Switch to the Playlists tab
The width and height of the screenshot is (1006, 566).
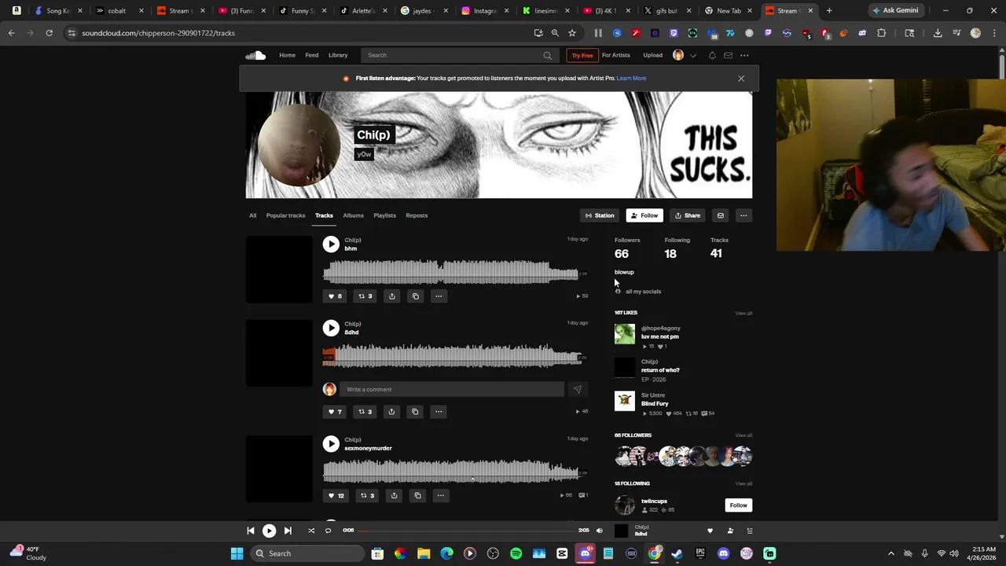tap(384, 215)
